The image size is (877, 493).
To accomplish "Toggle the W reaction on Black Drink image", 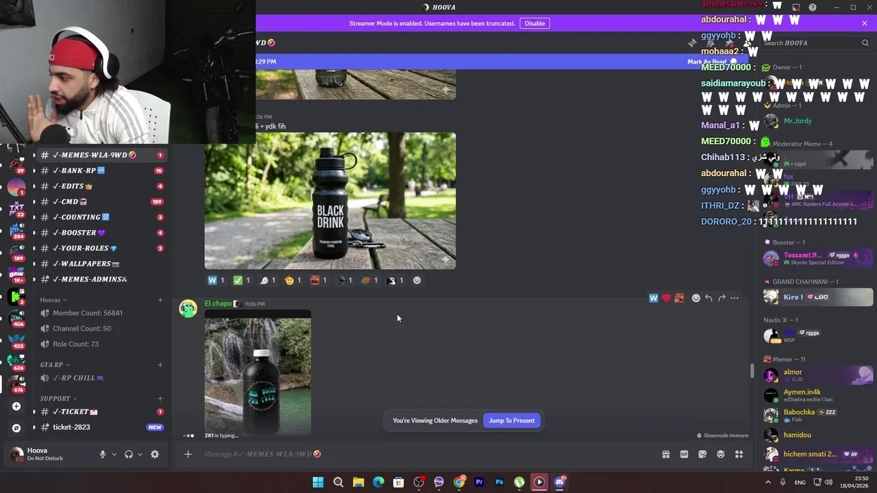I will tap(216, 280).
